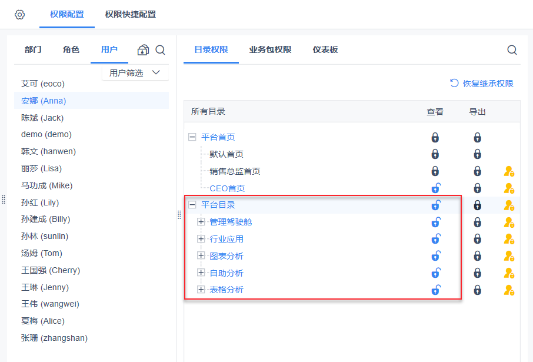Viewport: 533px width, 362px height.
Task: Click orange user-lock icon for 表格分析 row
Action: coord(509,290)
